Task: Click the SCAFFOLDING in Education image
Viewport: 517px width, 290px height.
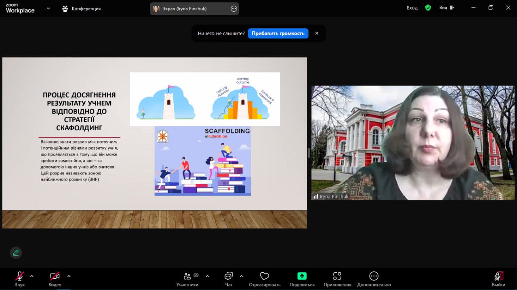Action: point(203,161)
